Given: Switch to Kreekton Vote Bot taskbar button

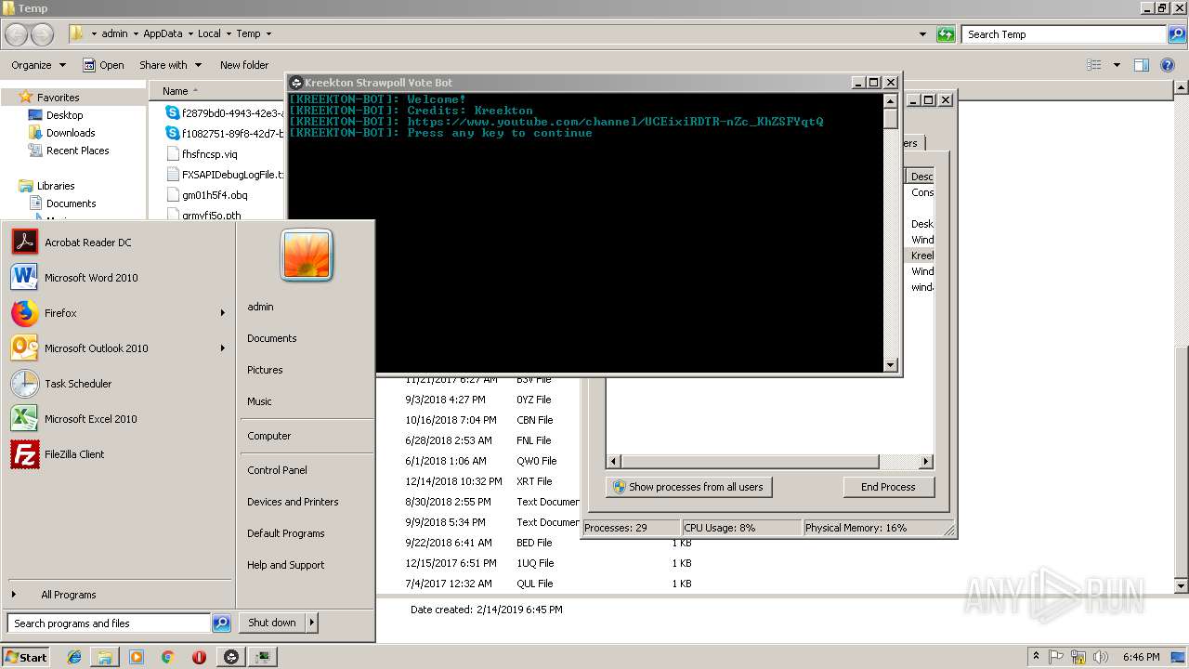Looking at the screenshot, I should pyautogui.click(x=231, y=657).
